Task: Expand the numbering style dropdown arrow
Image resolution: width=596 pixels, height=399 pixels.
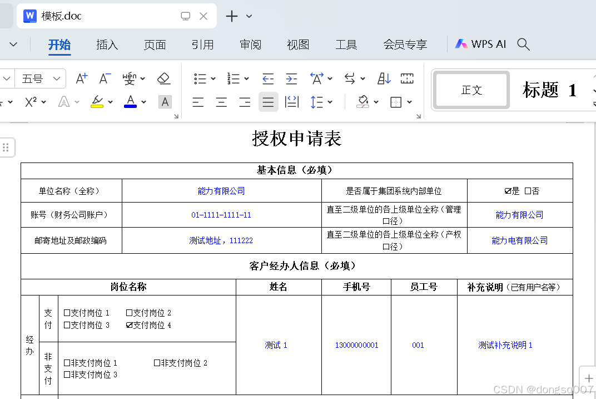Action: tap(246, 78)
